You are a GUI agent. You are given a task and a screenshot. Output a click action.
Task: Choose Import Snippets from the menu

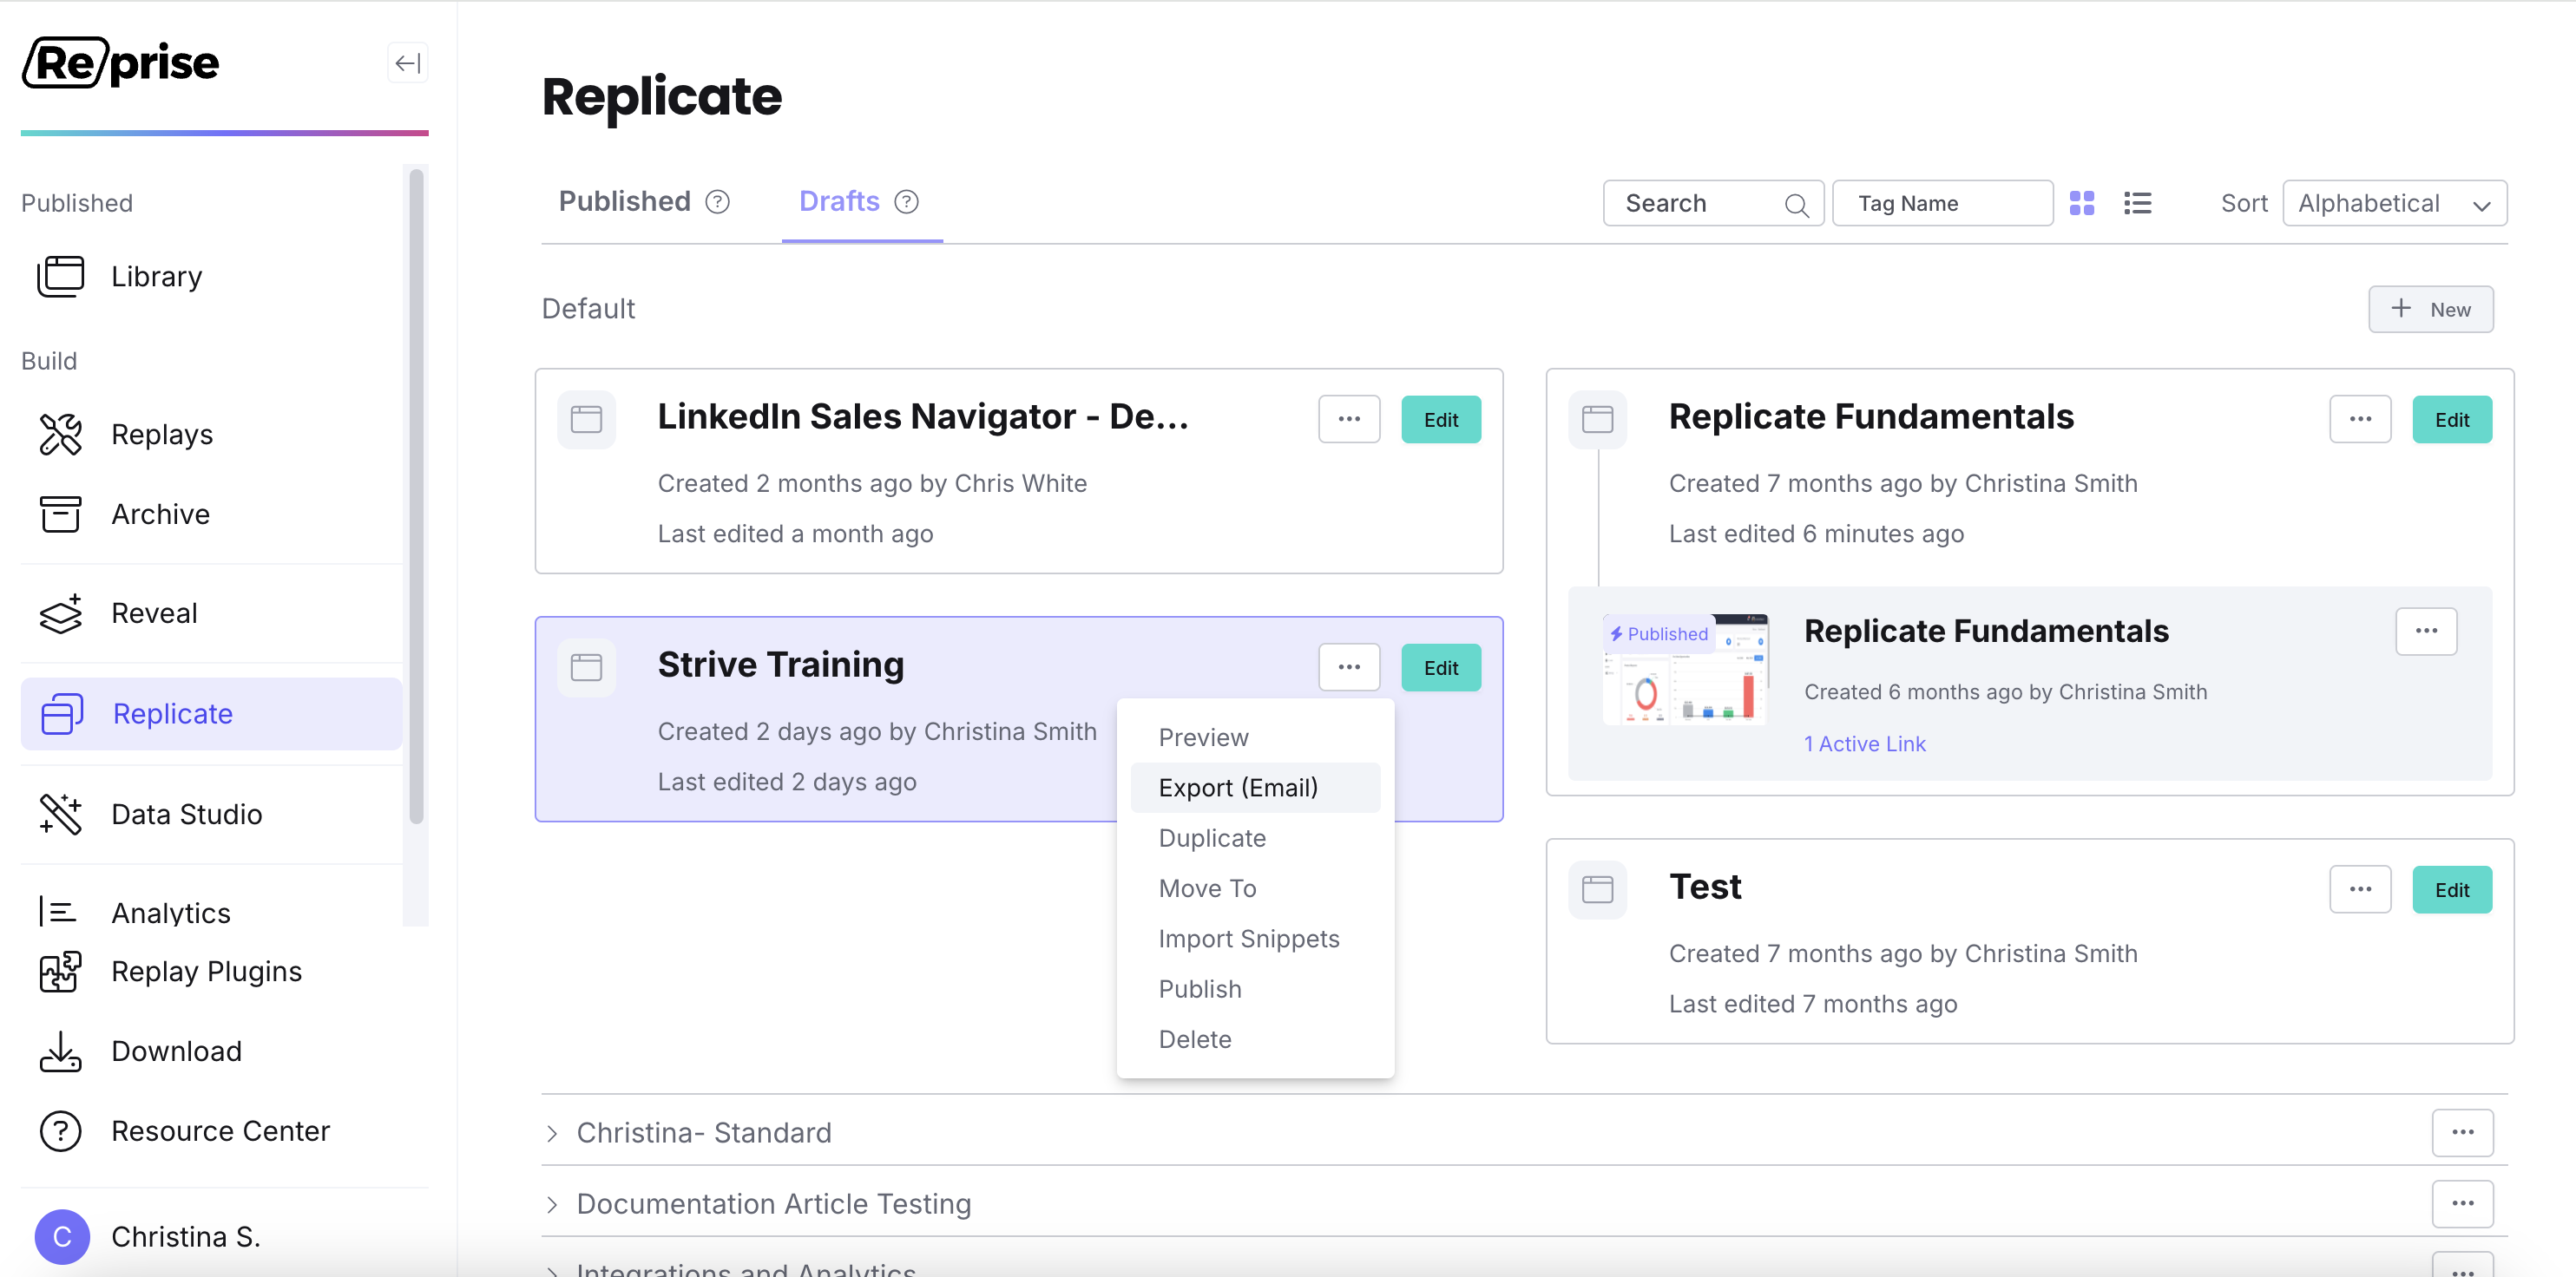[1255, 939]
